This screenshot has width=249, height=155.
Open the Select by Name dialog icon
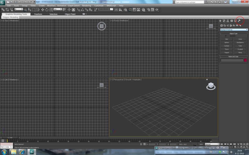click(30, 10)
